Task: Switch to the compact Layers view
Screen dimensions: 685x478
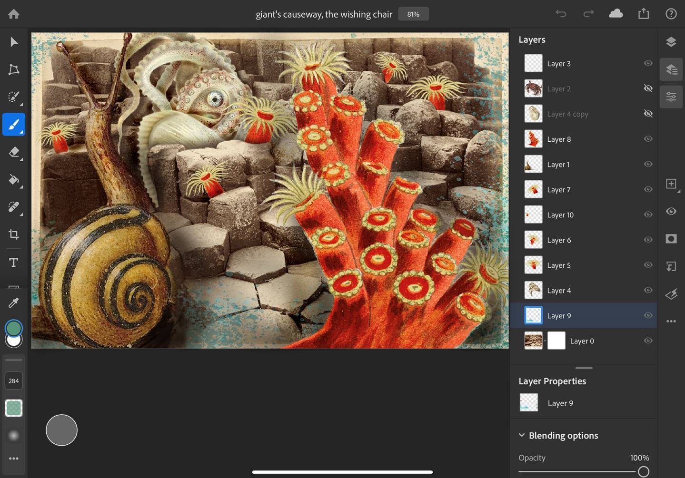Action: click(x=671, y=41)
